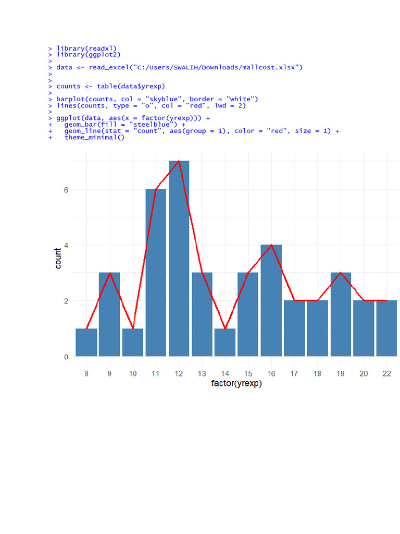Screen dimensions: 400x534
Task: Click the bar above x label 10
Action: 133,342
